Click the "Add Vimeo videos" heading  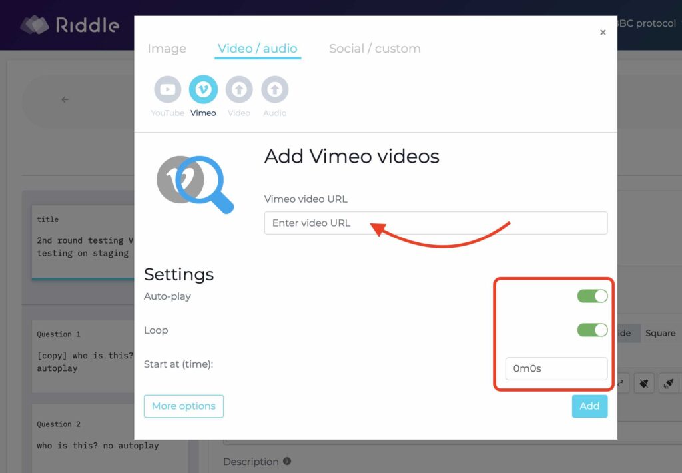(352, 156)
